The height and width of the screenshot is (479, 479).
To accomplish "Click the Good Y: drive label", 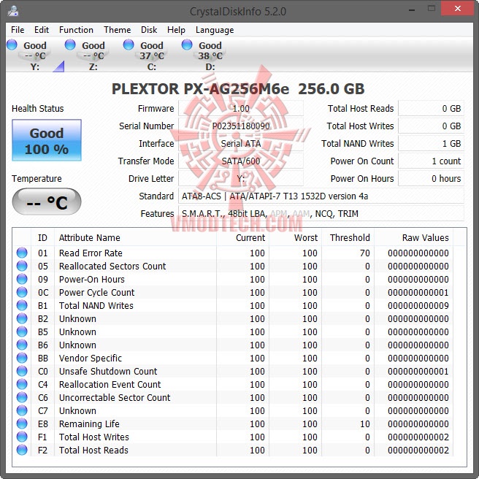I will point(35,56).
